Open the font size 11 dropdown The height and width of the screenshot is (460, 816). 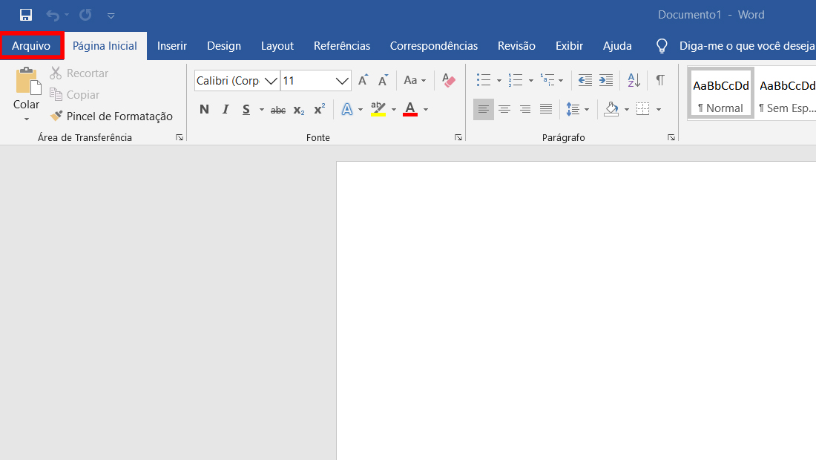coord(341,81)
